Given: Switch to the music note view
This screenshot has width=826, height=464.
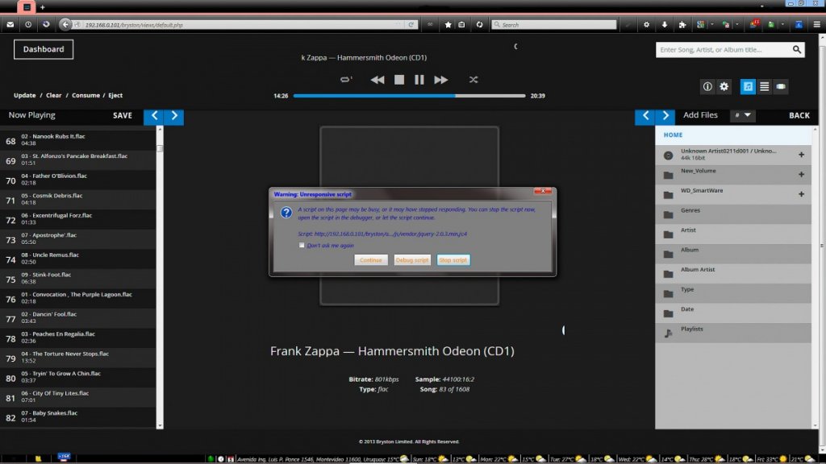Looking at the screenshot, I should [x=748, y=87].
